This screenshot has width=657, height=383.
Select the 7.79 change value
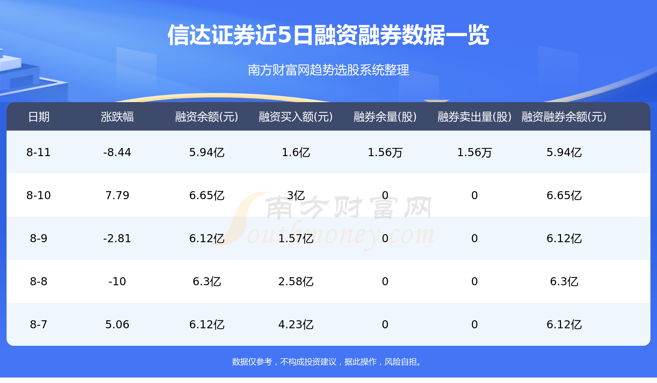click(117, 195)
